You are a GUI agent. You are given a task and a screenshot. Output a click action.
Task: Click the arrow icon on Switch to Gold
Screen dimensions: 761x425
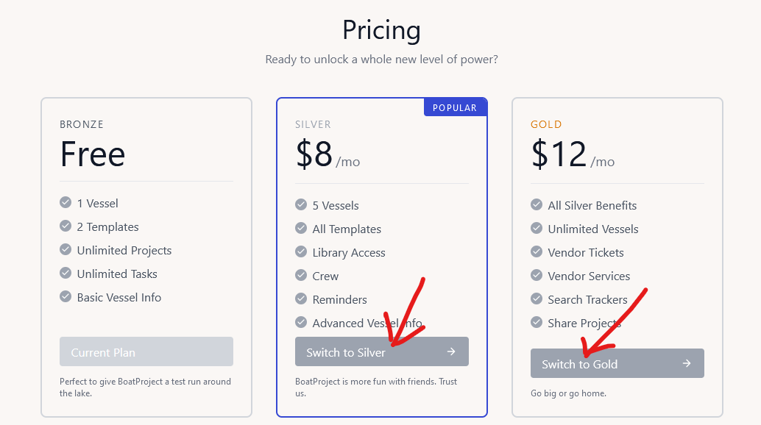tap(687, 363)
